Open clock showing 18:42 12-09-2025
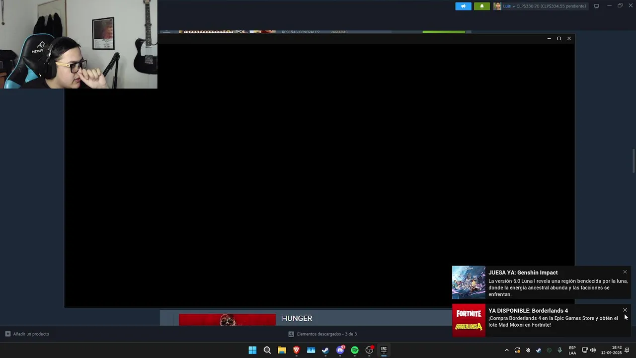This screenshot has height=358, width=636. pyautogui.click(x=611, y=350)
